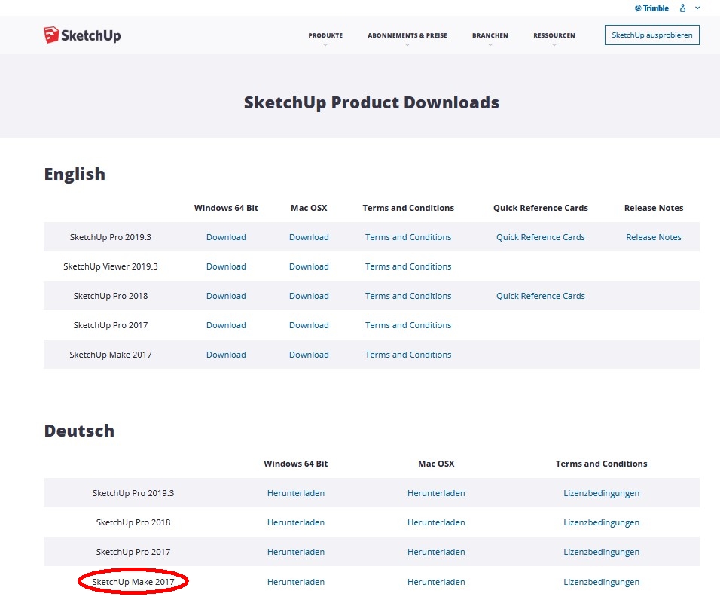Click the SketchUp ausprobieren button

[651, 35]
